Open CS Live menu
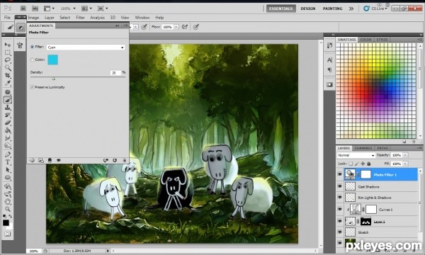 [x=376, y=8]
